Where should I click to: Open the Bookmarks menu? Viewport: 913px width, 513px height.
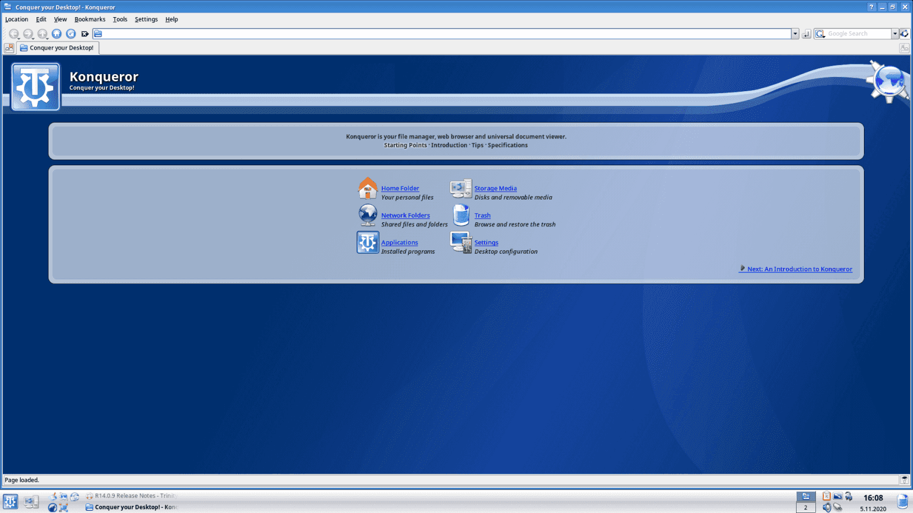click(90, 19)
